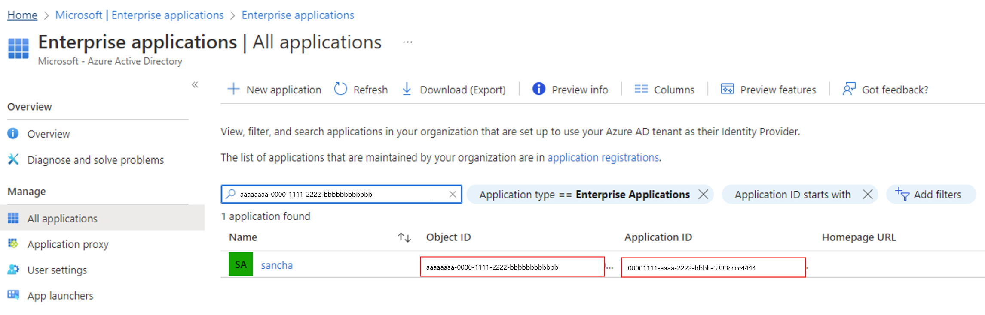985x315 pixels.
Task: Click the New application plus icon
Action: coord(233,89)
